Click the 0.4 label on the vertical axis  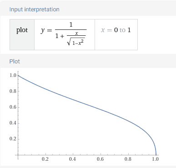pyautogui.click(x=13, y=123)
